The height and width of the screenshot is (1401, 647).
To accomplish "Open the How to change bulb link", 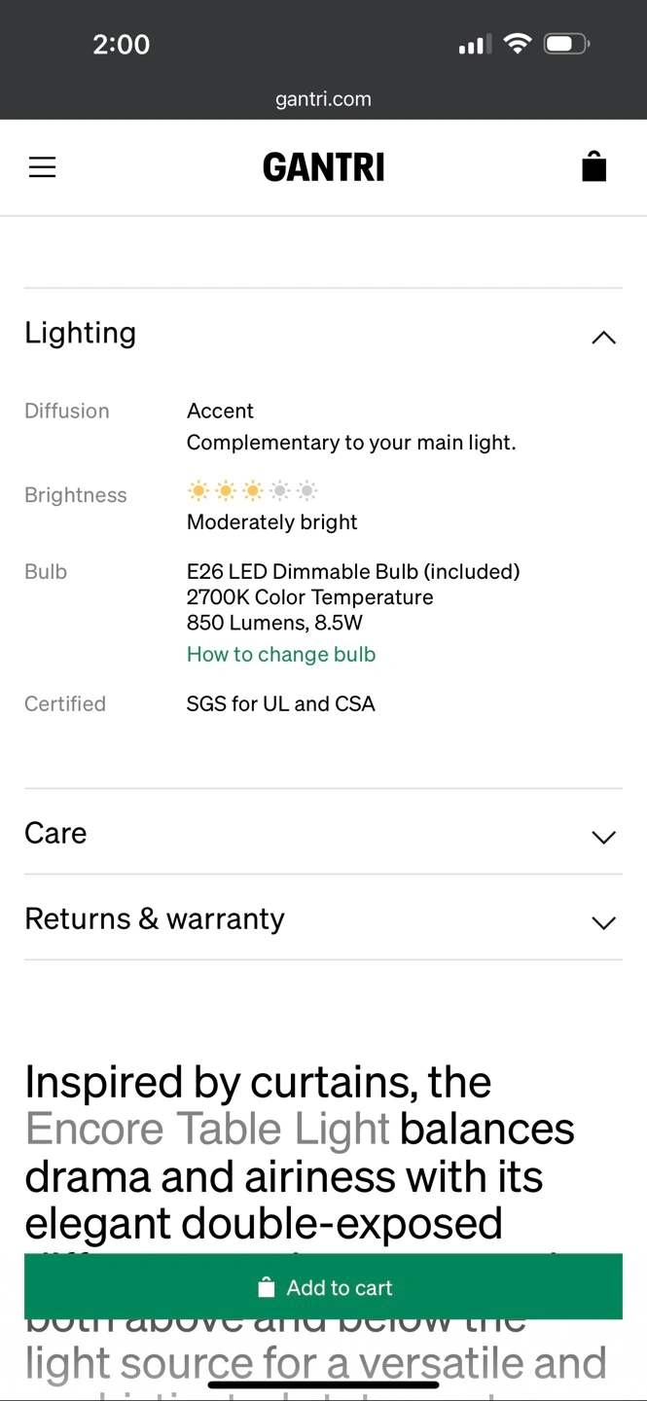I will point(281,654).
